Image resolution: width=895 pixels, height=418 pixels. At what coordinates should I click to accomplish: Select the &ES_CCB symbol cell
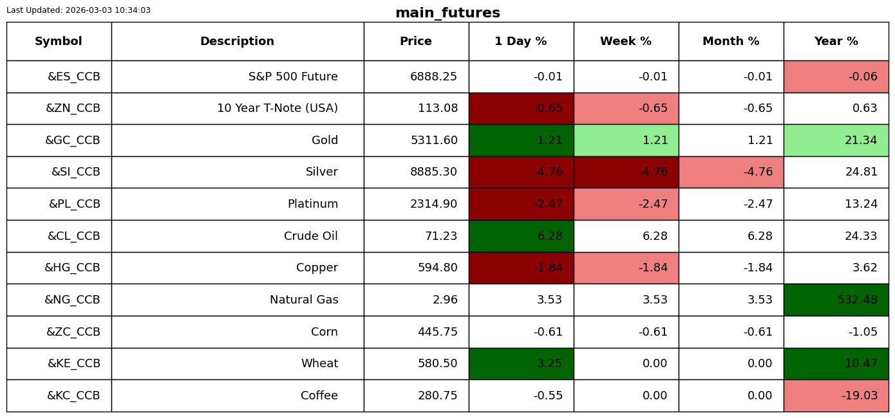click(73, 77)
